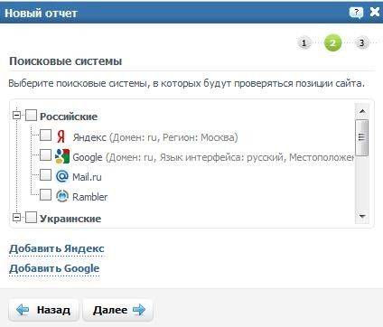Click the Добавить Яндекс link
383x327 pixels.
tap(57, 248)
